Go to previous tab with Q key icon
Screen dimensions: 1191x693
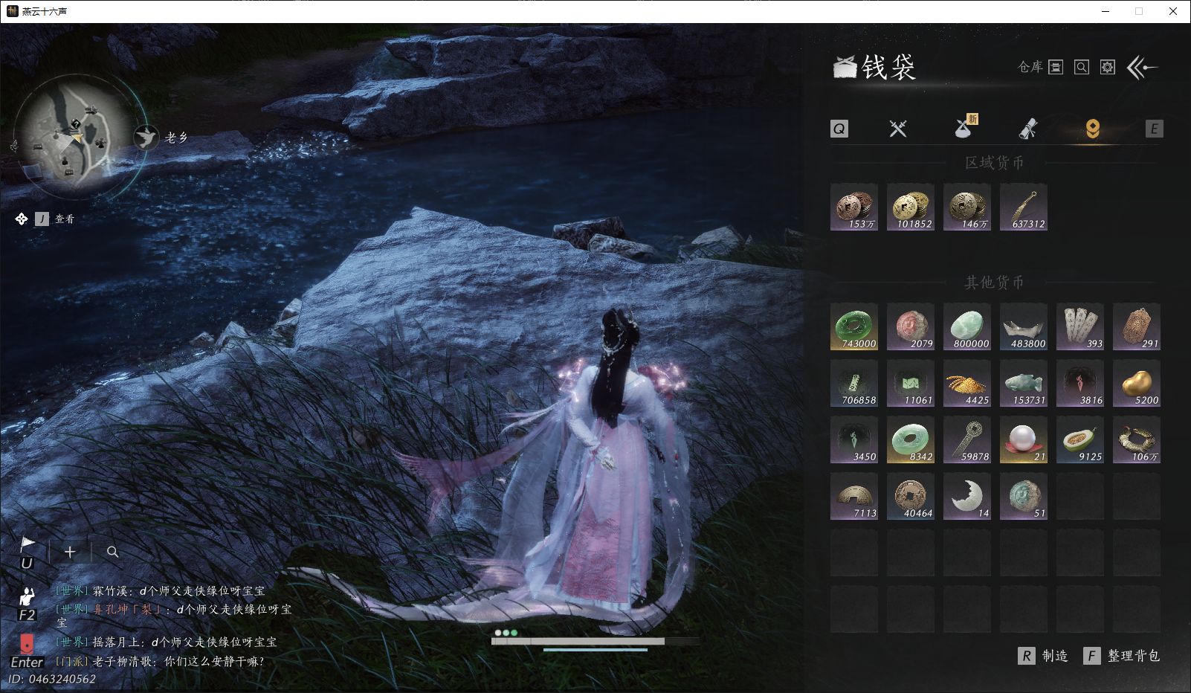tap(839, 129)
